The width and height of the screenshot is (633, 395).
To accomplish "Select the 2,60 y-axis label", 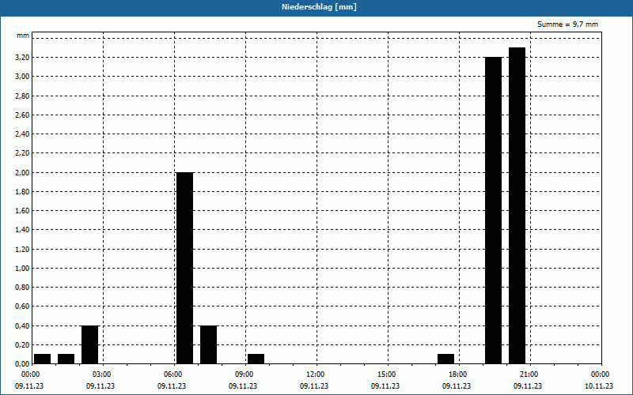I will click(22, 115).
